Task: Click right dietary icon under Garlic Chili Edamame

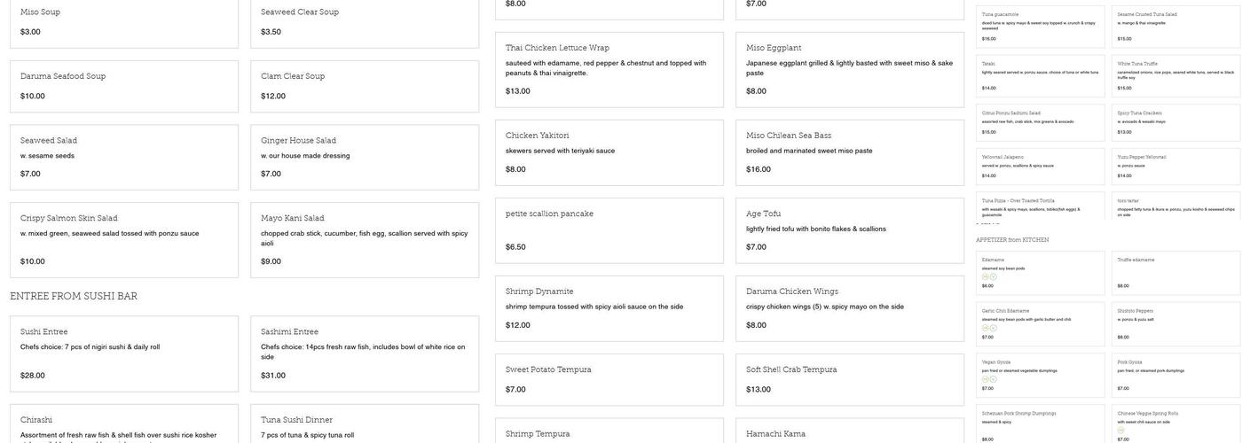Action: (x=993, y=328)
